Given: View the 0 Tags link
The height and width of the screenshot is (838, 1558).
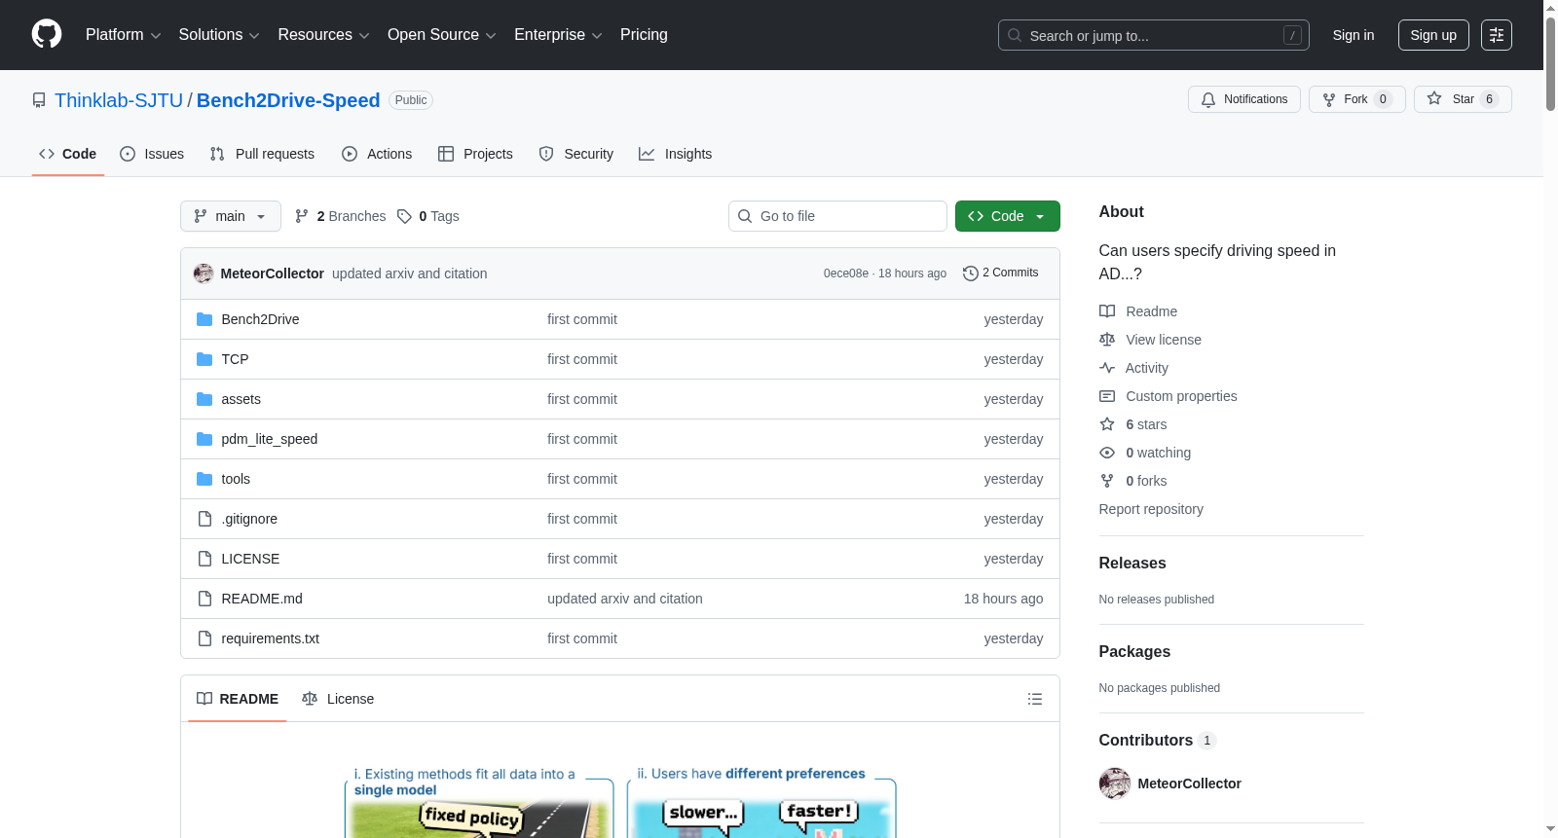Looking at the screenshot, I should tap(428, 216).
